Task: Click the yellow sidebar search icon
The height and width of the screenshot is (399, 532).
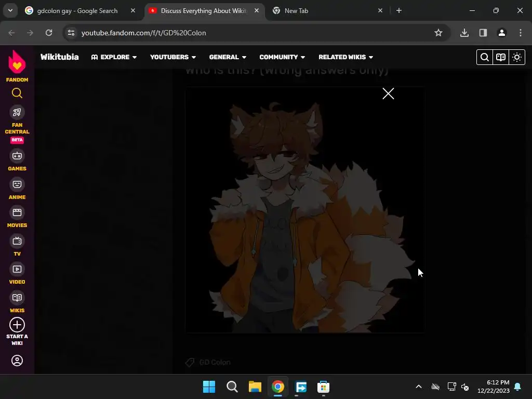Action: coord(17,93)
